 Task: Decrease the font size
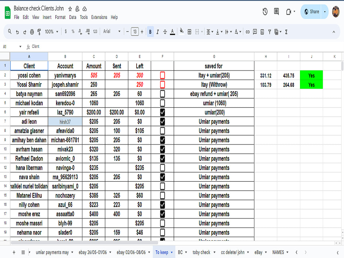click(x=128, y=32)
